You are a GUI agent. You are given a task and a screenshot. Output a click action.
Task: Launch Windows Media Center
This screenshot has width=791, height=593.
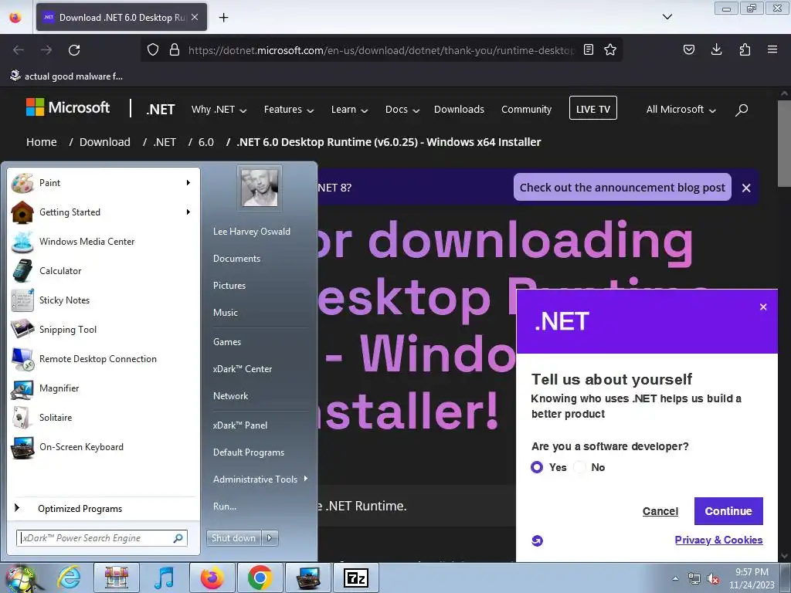click(104, 242)
